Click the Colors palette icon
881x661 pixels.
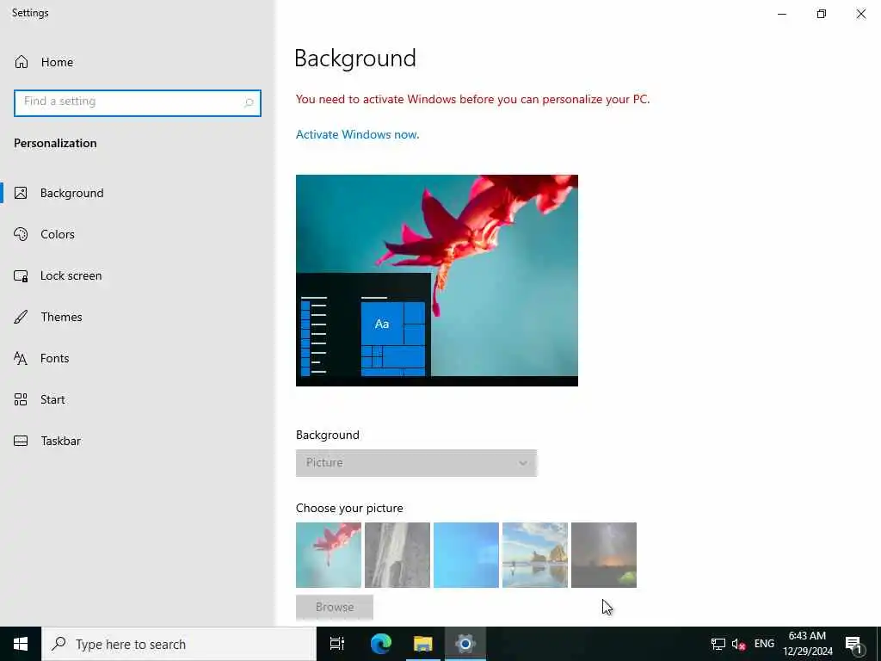[21, 234]
